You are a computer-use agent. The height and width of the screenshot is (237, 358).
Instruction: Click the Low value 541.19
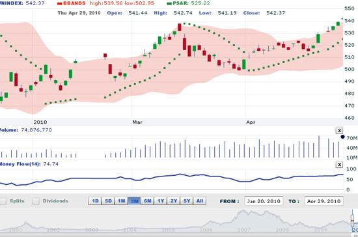tap(227, 13)
